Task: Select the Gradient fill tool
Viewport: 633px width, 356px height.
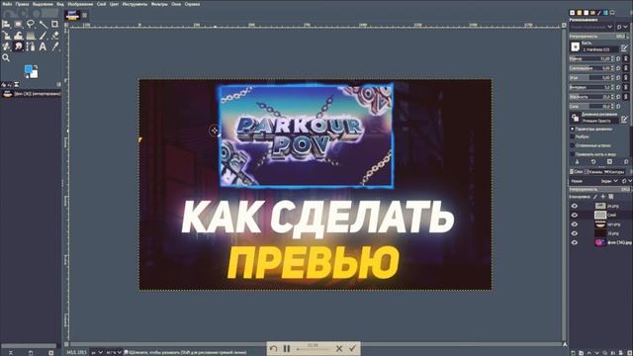Action: 31,36
